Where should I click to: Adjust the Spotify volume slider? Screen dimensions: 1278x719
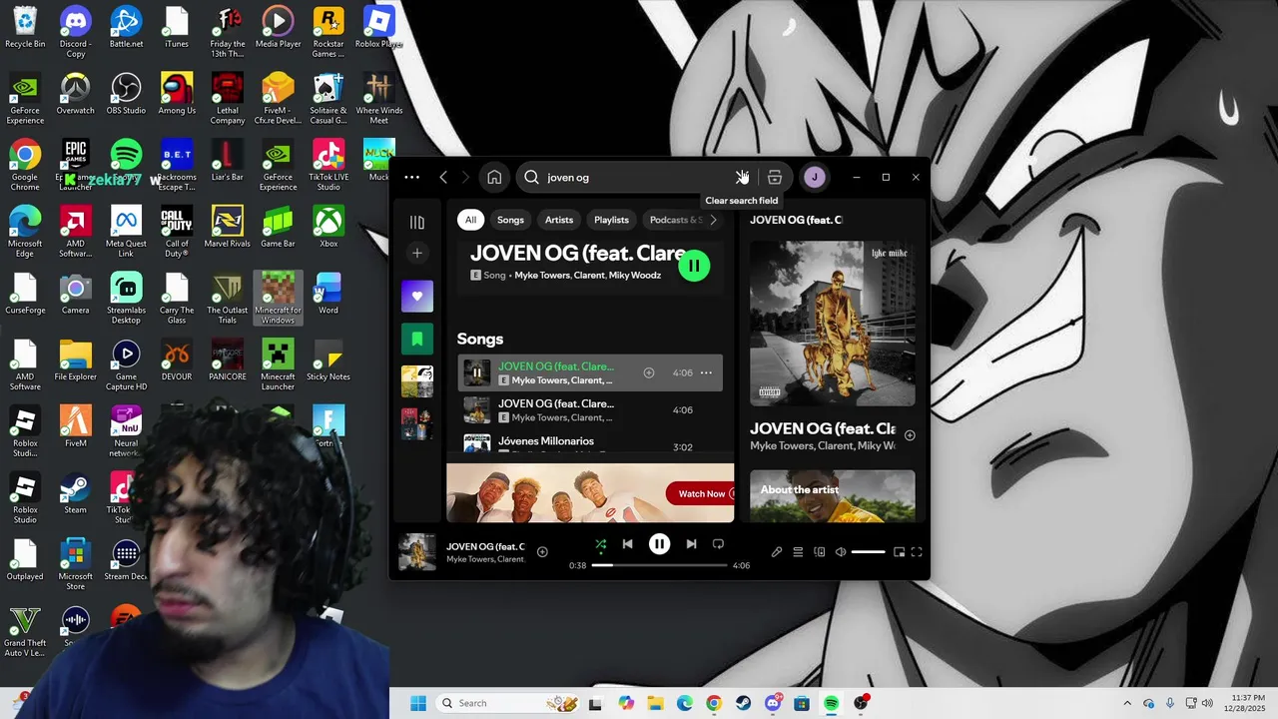(x=868, y=552)
